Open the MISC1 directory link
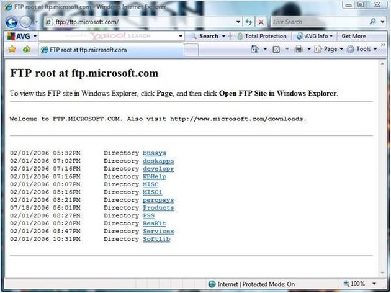391x293 pixels. coord(152,192)
